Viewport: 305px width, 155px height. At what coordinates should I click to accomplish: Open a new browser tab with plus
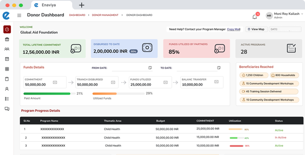[x=82, y=5]
